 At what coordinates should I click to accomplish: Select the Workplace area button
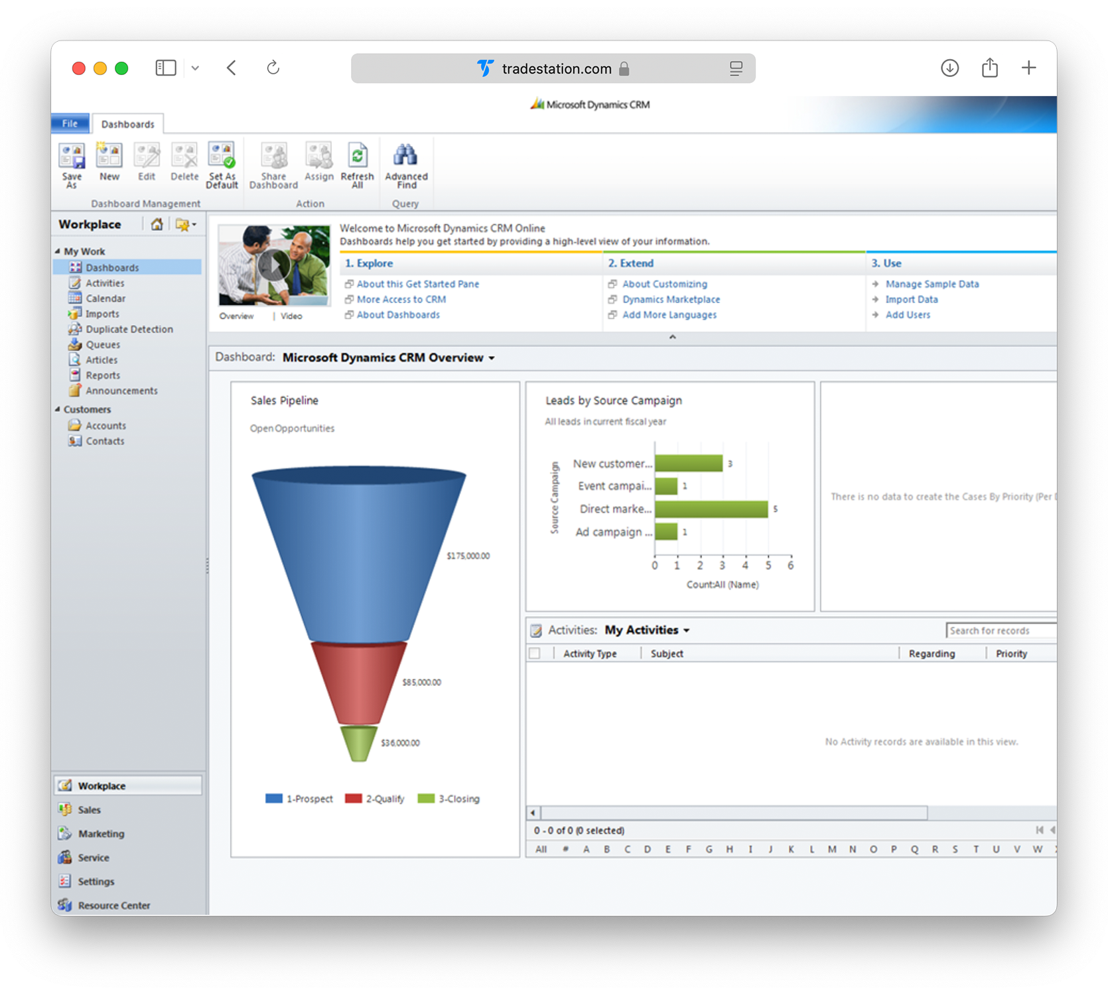click(x=128, y=785)
